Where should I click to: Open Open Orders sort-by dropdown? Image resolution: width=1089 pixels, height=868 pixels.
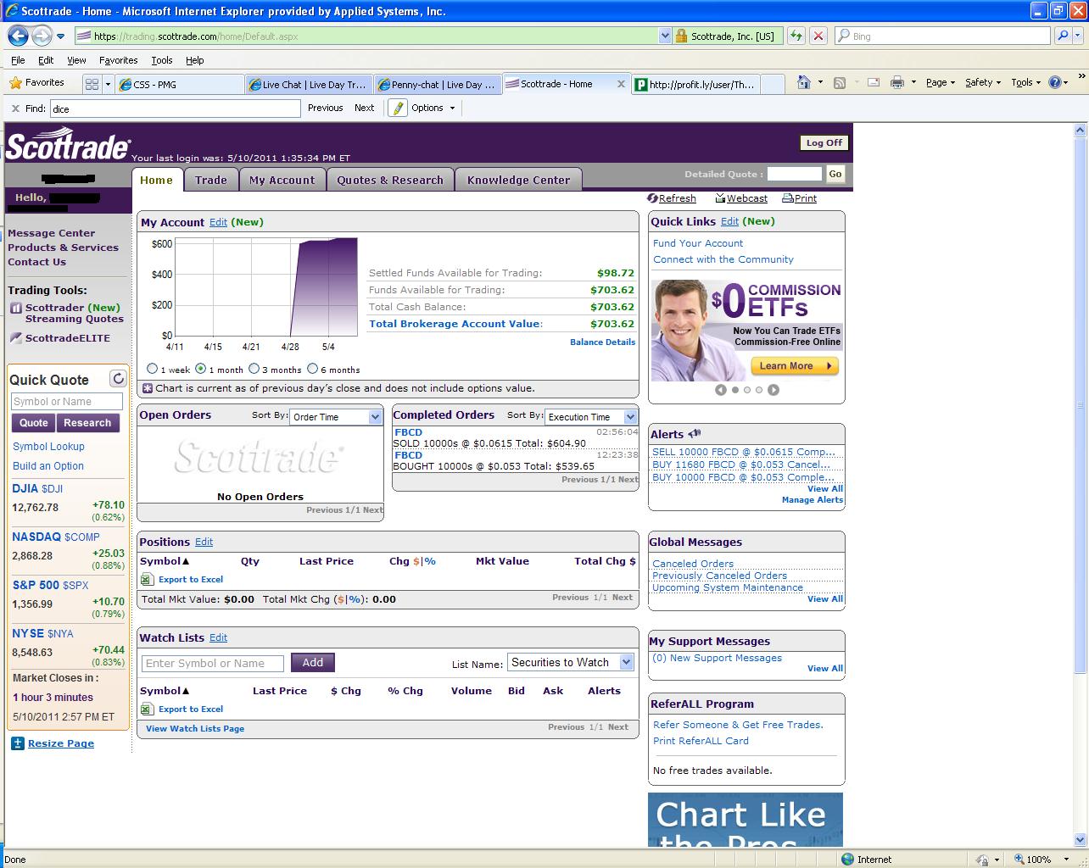point(375,417)
